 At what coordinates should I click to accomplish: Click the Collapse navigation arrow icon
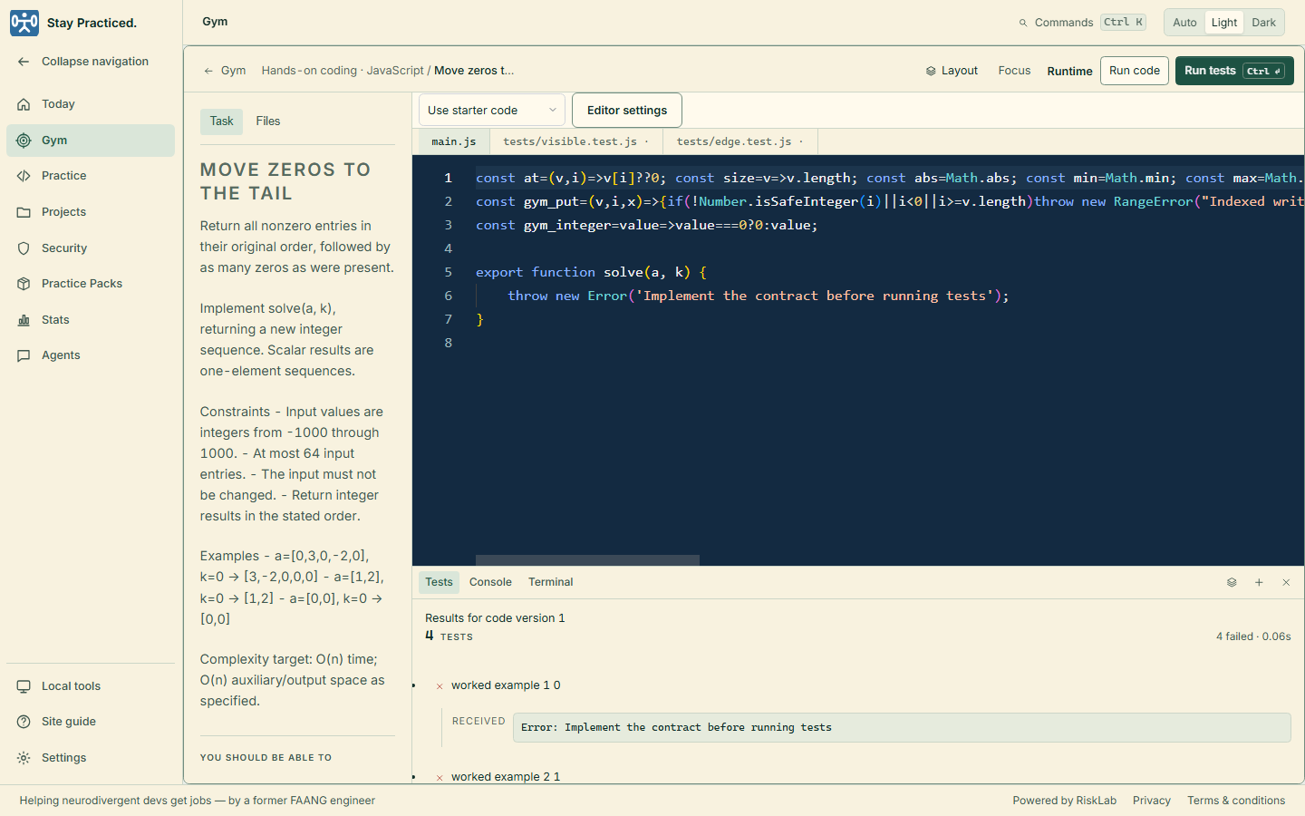tap(24, 62)
